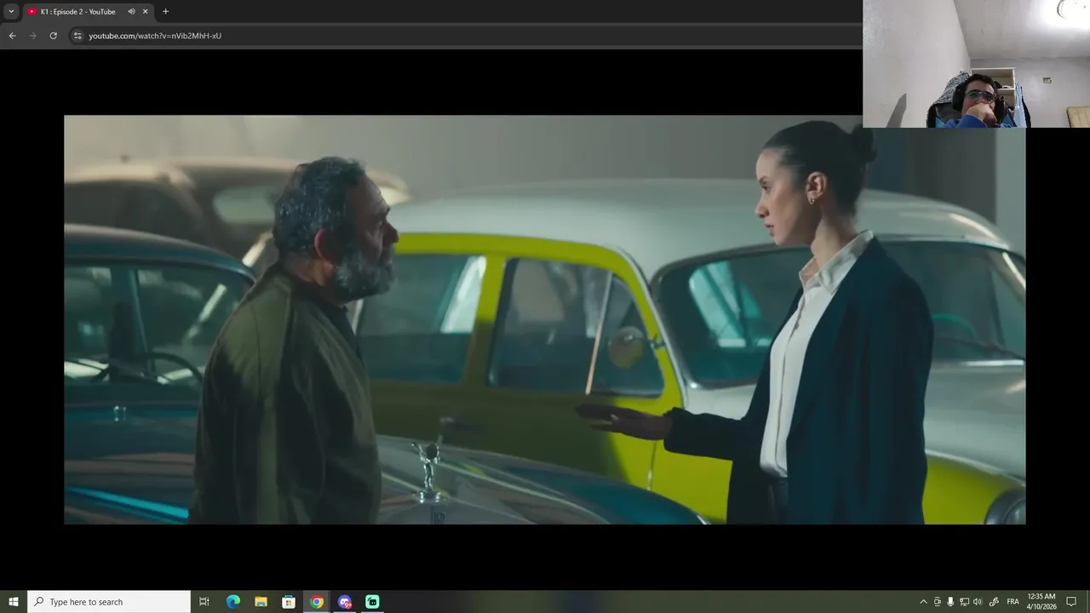Open Microsoft Store from the taskbar
1090x613 pixels.
[x=289, y=602]
